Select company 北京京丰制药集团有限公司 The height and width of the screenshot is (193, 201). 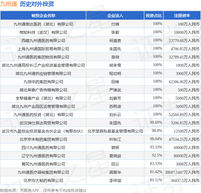pyautogui.click(x=43, y=139)
